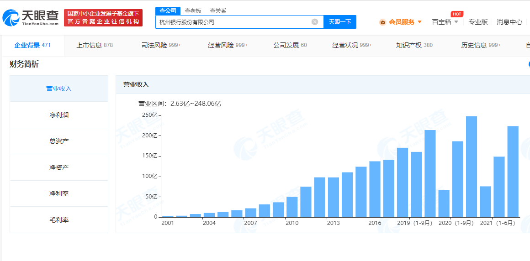Select 毛利率 in financial sidebar
The width and height of the screenshot is (530, 261).
pos(59,220)
